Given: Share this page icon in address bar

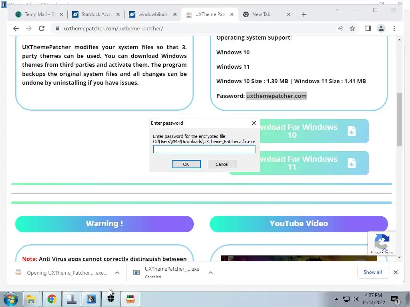Looking at the screenshot, I should coord(340,28).
